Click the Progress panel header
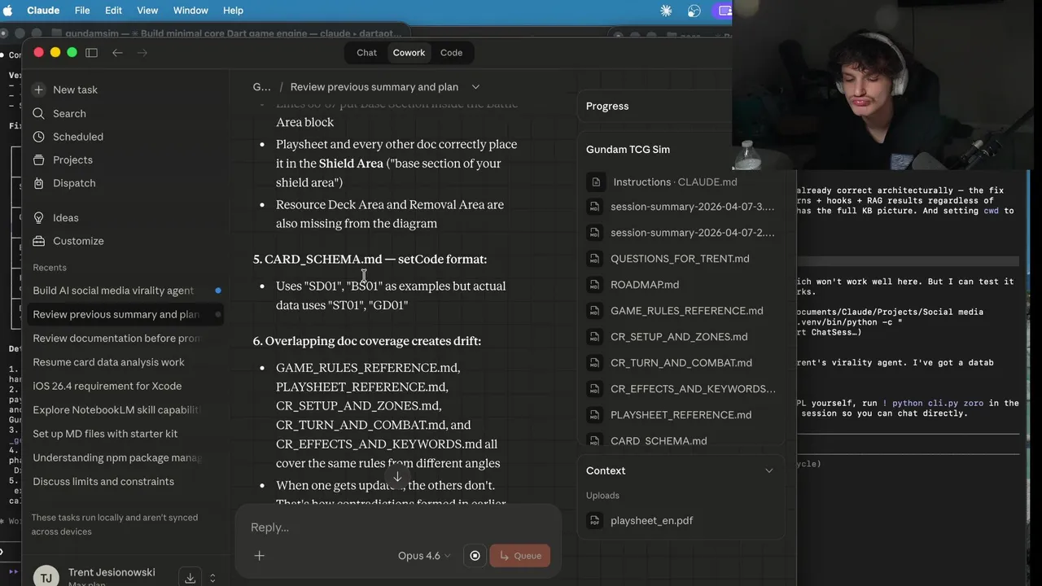Viewport: 1042px width, 586px height. (x=607, y=106)
